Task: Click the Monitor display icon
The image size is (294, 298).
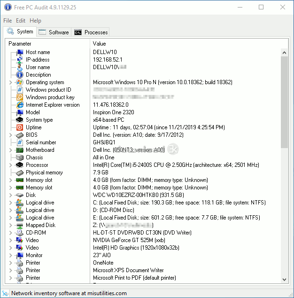Action: tap(20, 255)
